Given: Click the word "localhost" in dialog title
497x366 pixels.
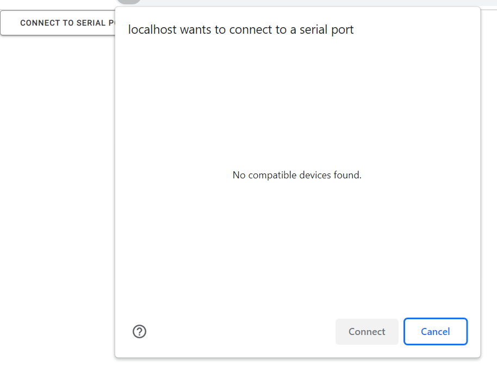Looking at the screenshot, I should [152, 30].
